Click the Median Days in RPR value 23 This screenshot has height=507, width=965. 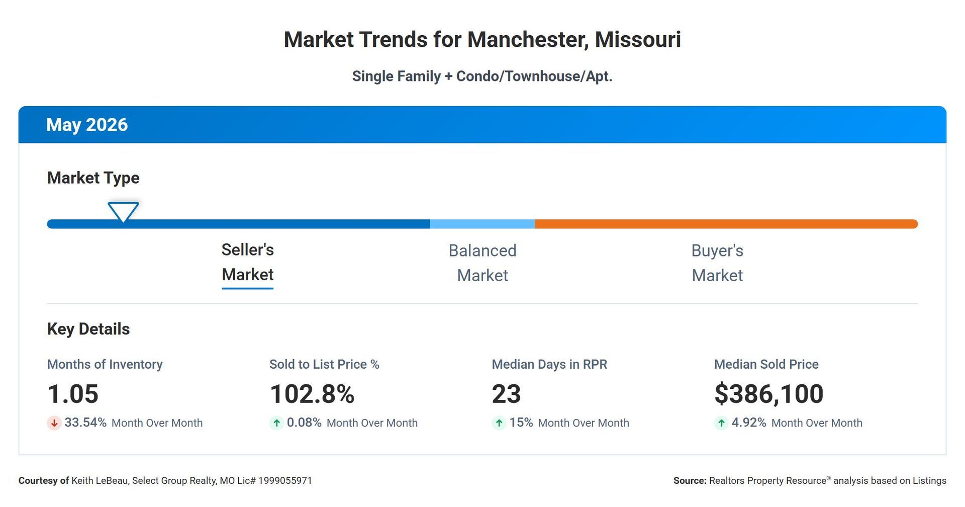(x=507, y=394)
